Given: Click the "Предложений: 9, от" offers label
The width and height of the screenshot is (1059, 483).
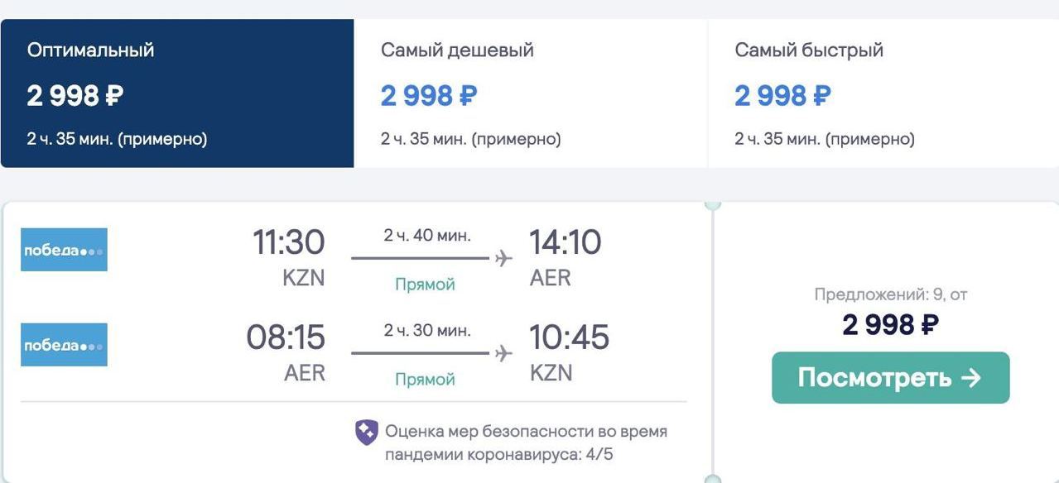Looking at the screenshot, I should coord(890,294).
